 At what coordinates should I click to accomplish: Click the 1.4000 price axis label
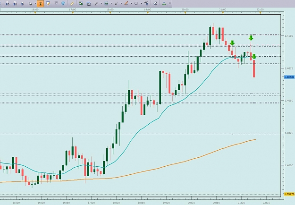tap(289, 165)
